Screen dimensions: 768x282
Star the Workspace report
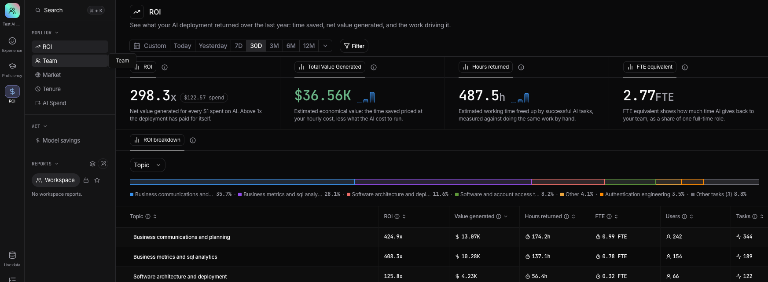(x=97, y=180)
